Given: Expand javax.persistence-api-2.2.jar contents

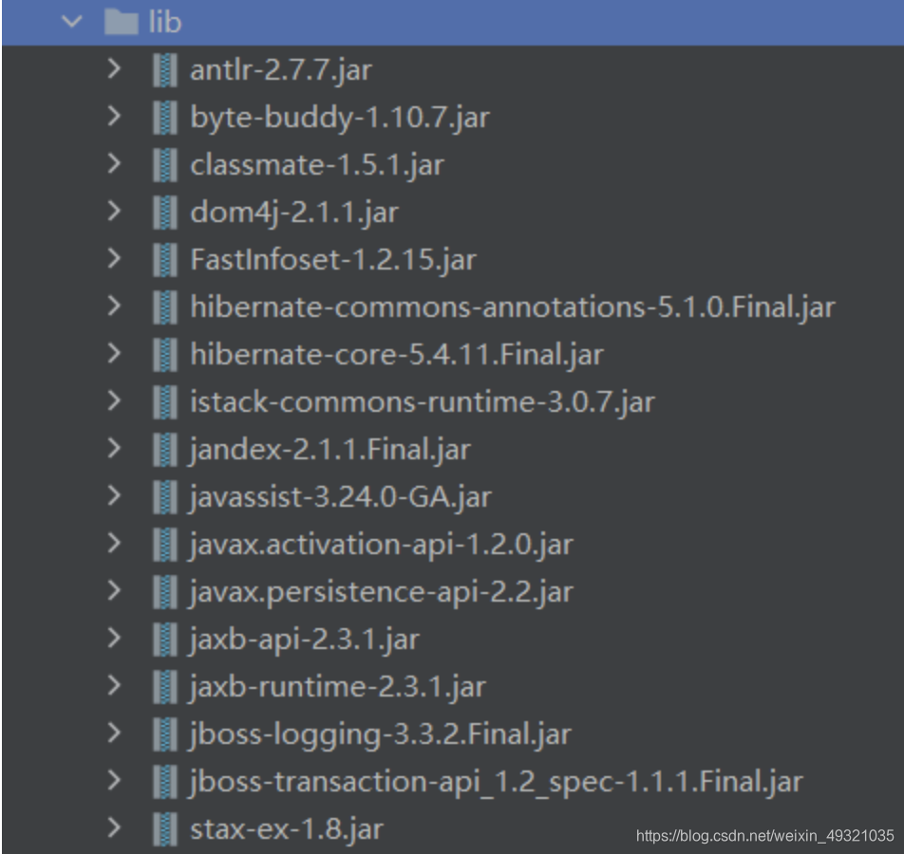Looking at the screenshot, I should [114, 590].
